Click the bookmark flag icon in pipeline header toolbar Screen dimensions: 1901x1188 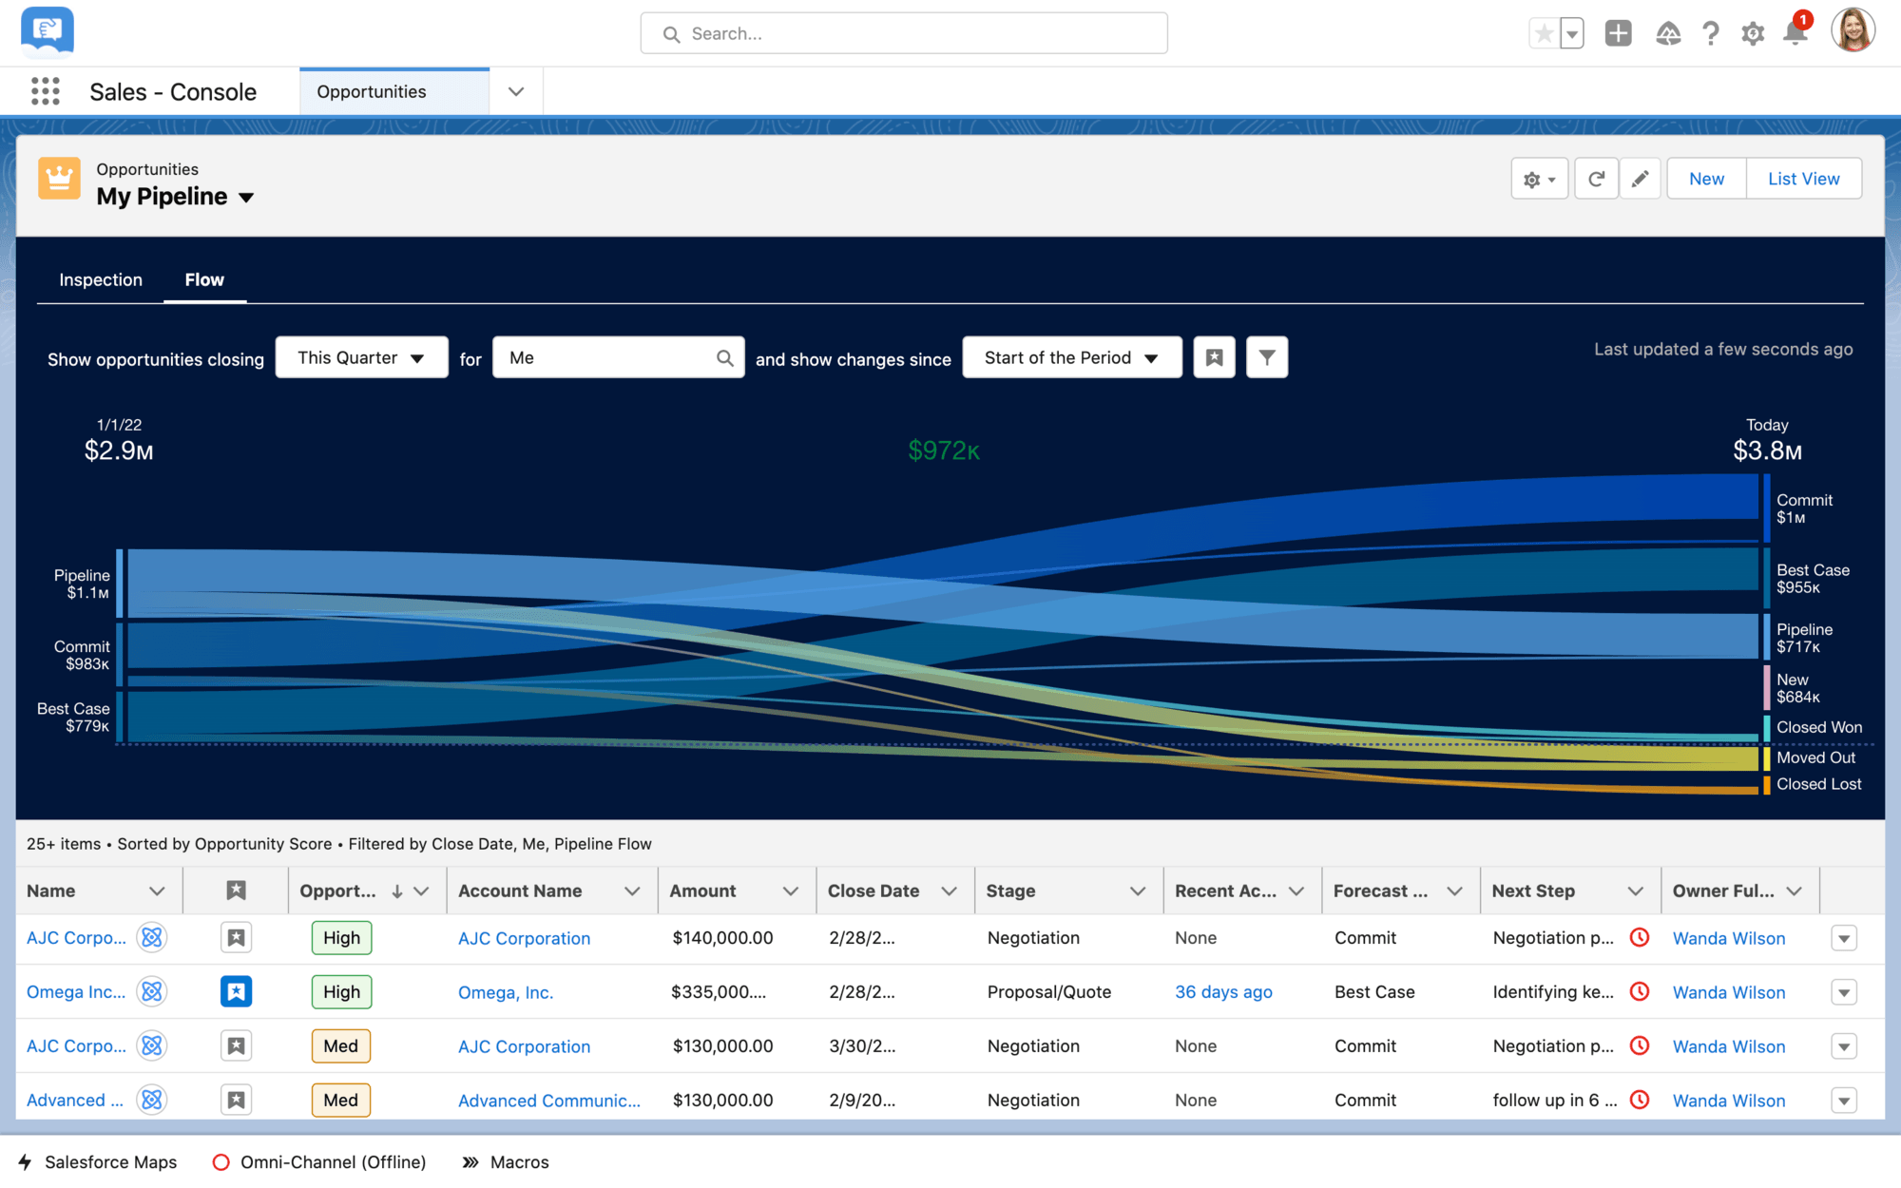1214,357
